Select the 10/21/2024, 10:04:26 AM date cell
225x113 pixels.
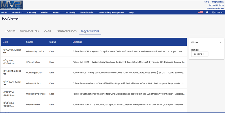tap(9, 94)
